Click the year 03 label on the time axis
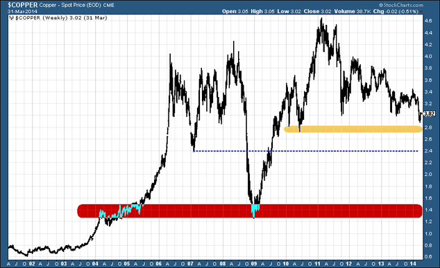Image resolution: width=440 pixels, height=268 pixels. coord(64,264)
